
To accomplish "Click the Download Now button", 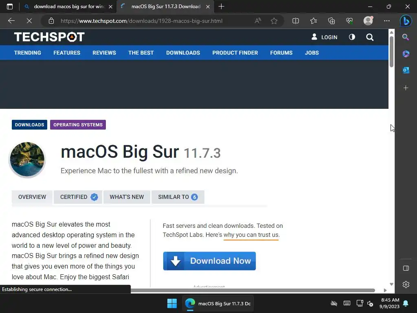I will pyautogui.click(x=209, y=261).
